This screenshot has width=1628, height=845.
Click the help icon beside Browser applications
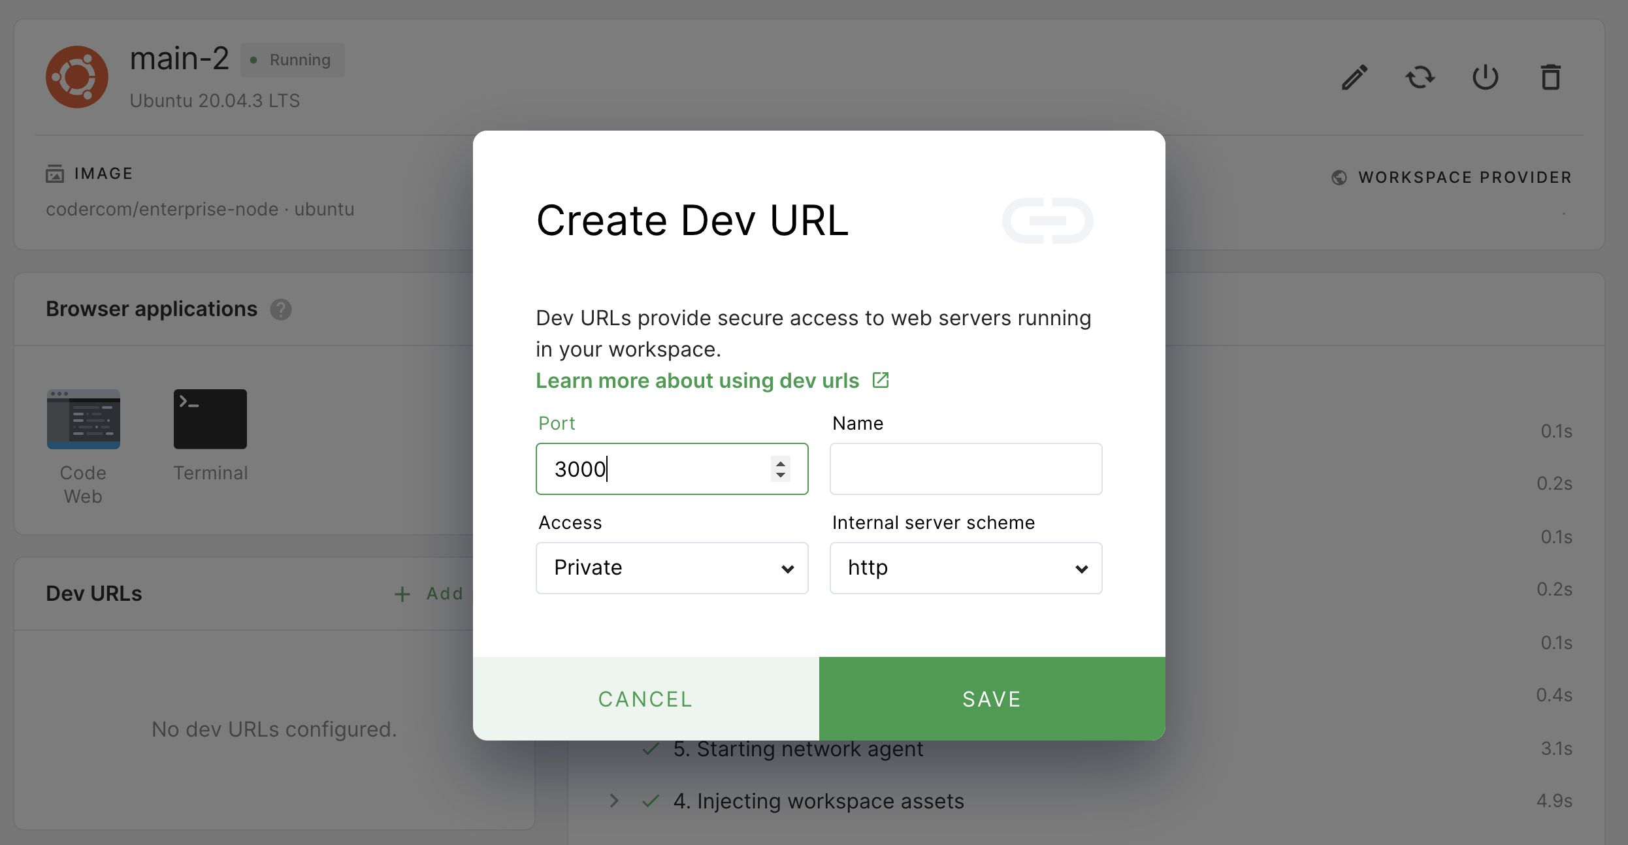[x=281, y=310]
